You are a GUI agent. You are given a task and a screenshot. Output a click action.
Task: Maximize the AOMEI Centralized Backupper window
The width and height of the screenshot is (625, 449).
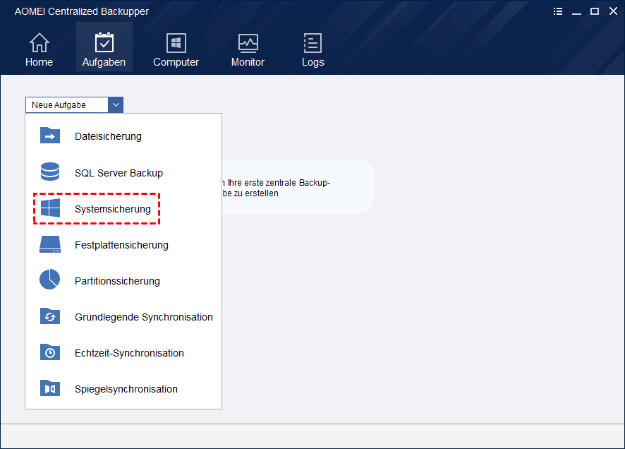[x=595, y=11]
